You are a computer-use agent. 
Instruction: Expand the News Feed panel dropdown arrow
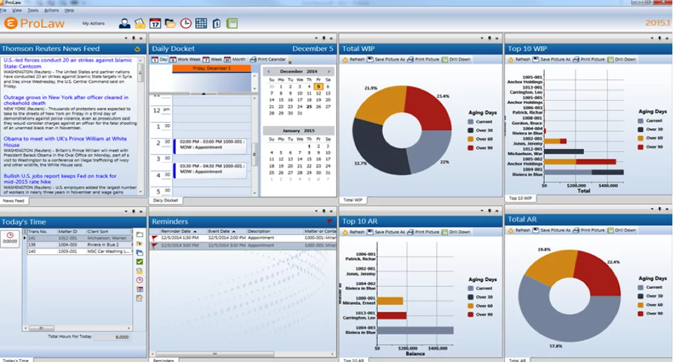coord(125,38)
